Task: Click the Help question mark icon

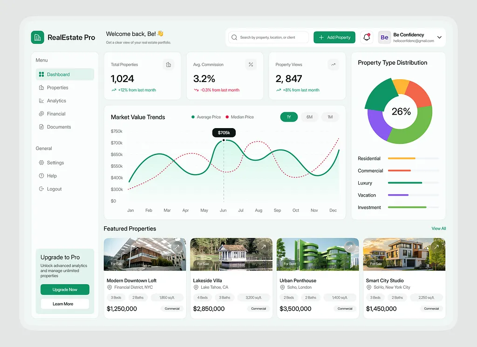Action: point(41,176)
